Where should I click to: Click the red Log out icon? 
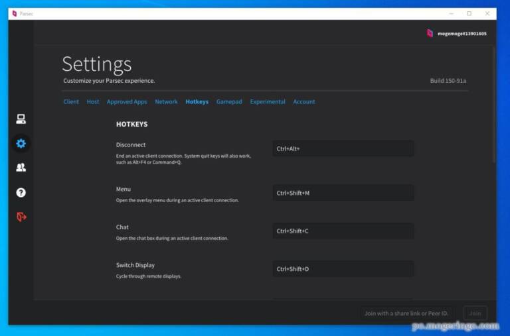pyautogui.click(x=21, y=217)
